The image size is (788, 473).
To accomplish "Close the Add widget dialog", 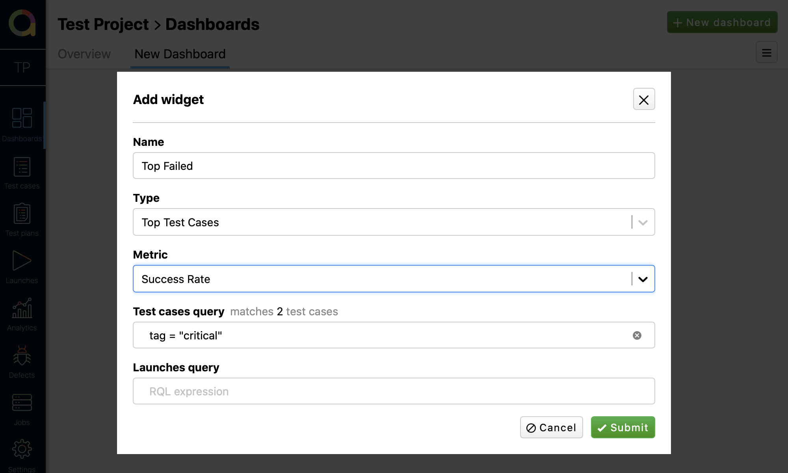I will pyautogui.click(x=644, y=99).
